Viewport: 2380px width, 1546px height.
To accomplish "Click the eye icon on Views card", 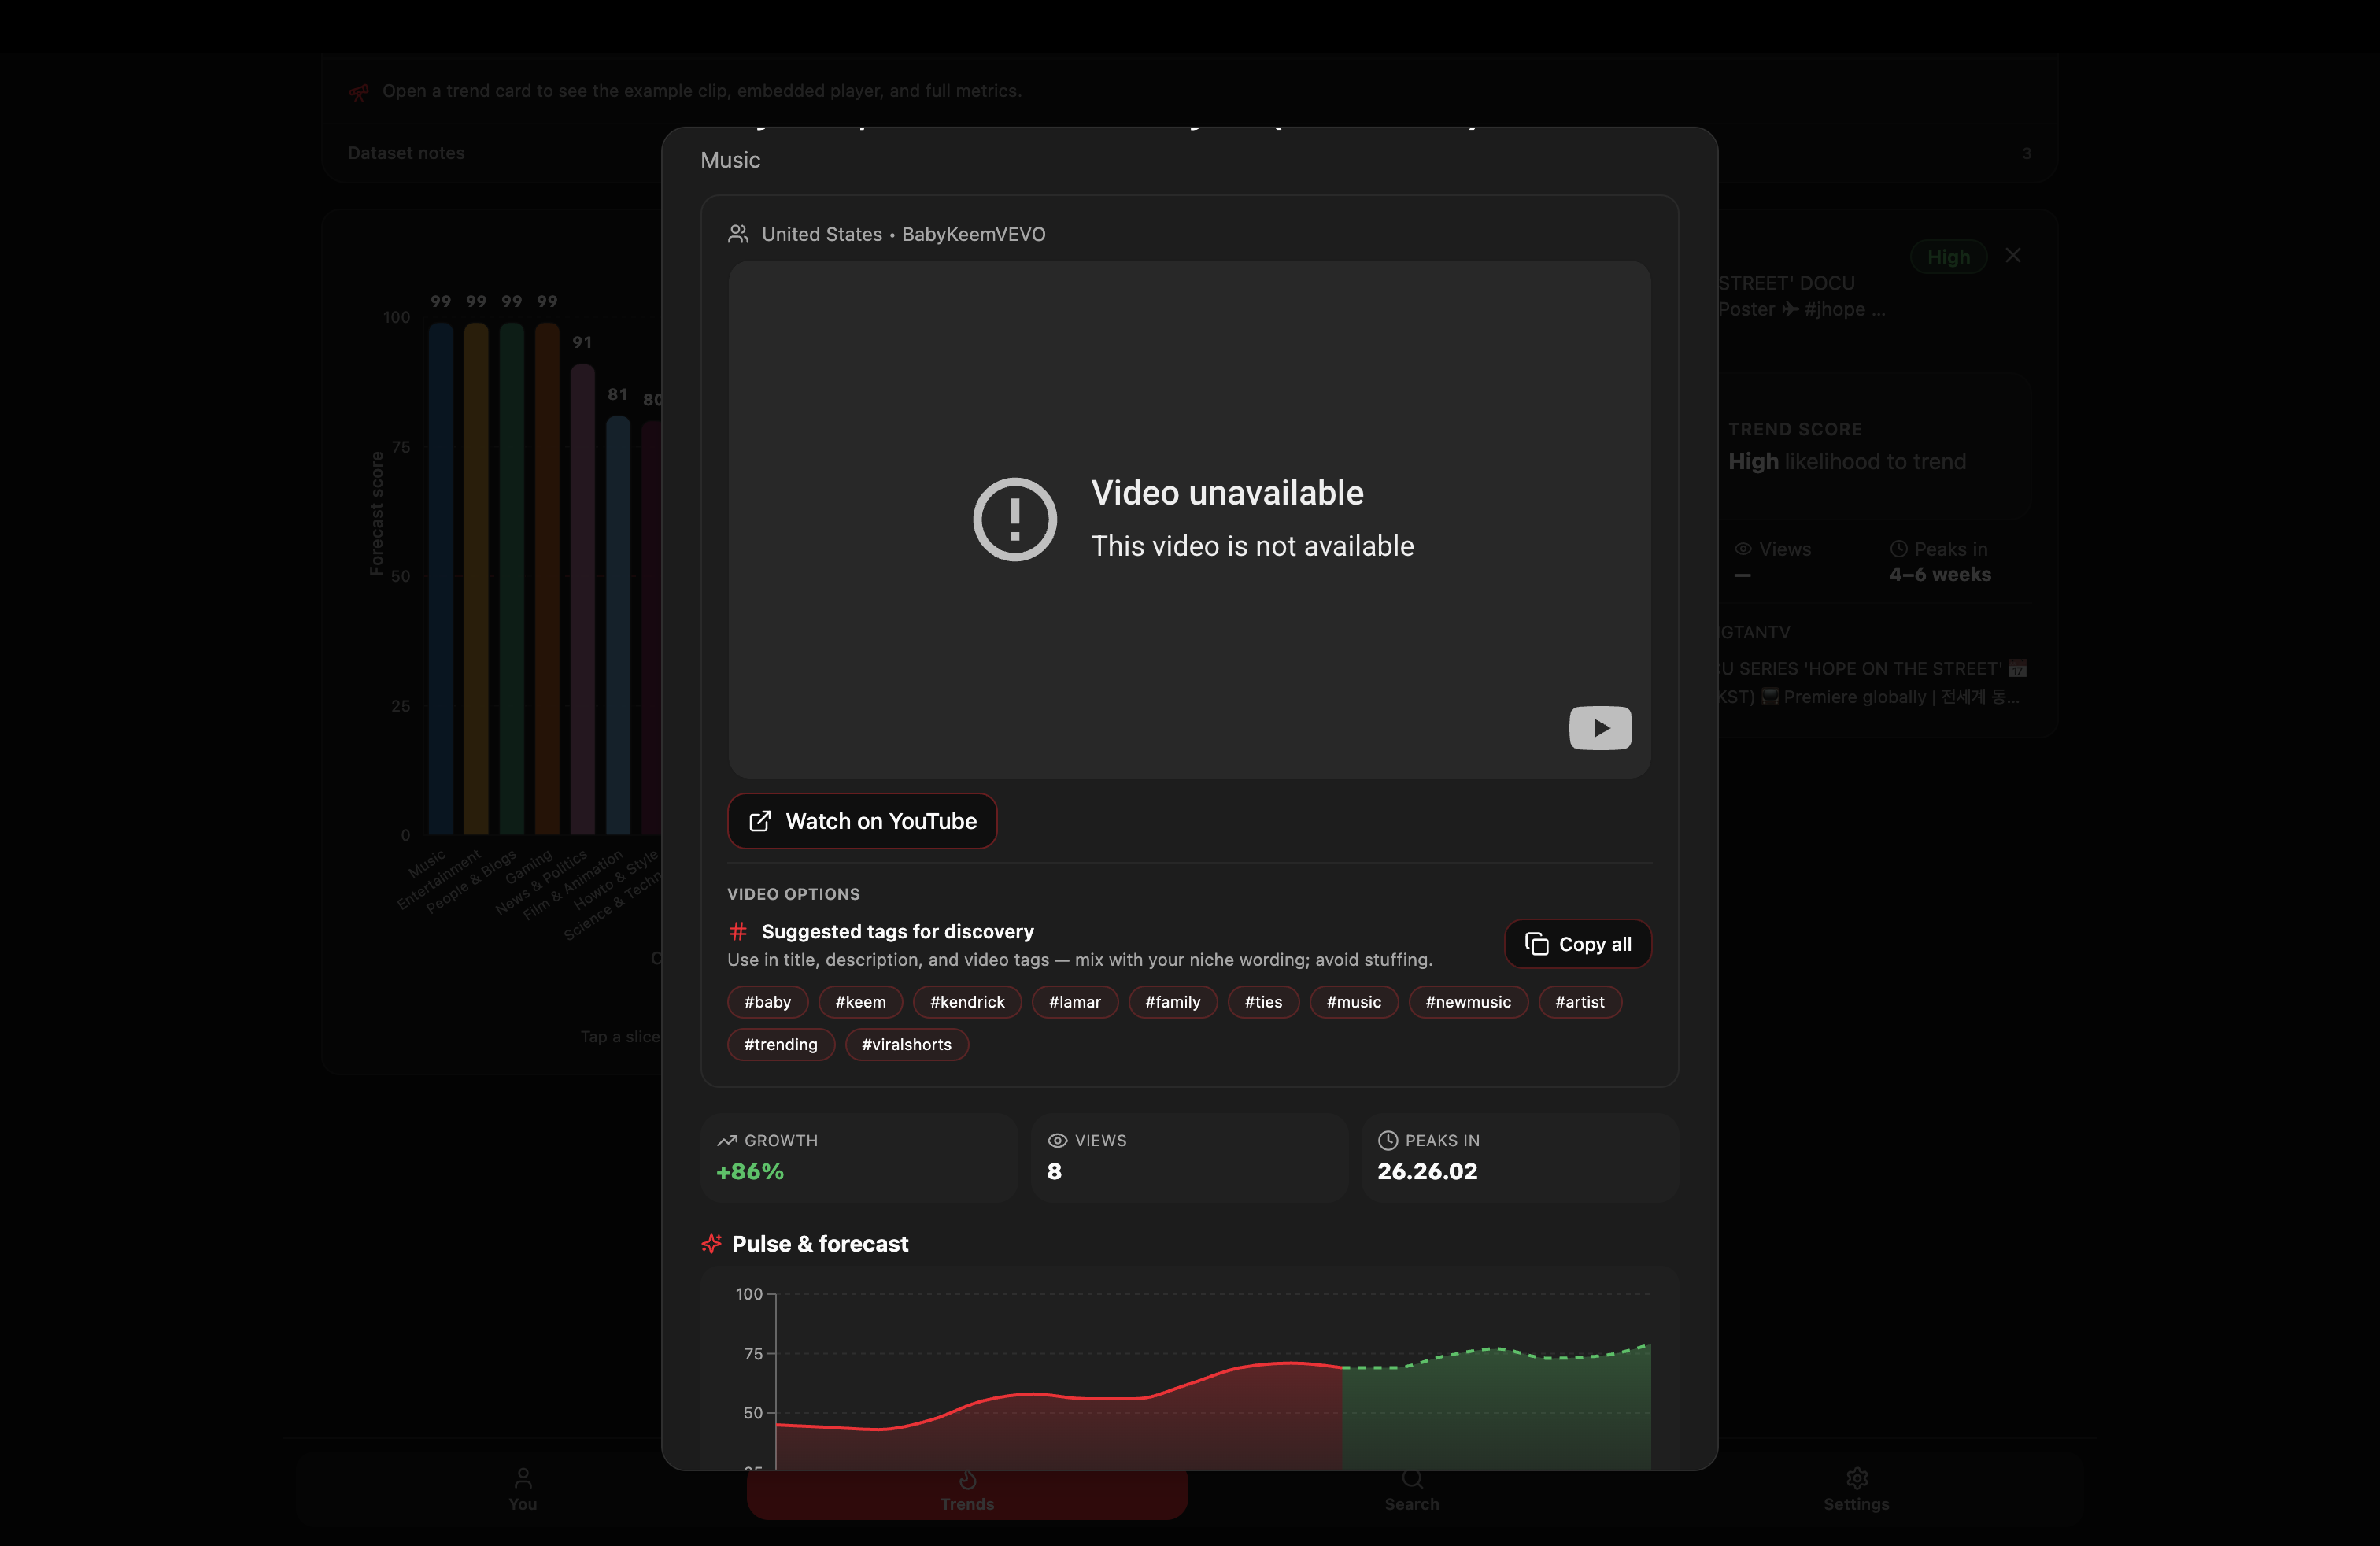I will click(x=1057, y=1141).
